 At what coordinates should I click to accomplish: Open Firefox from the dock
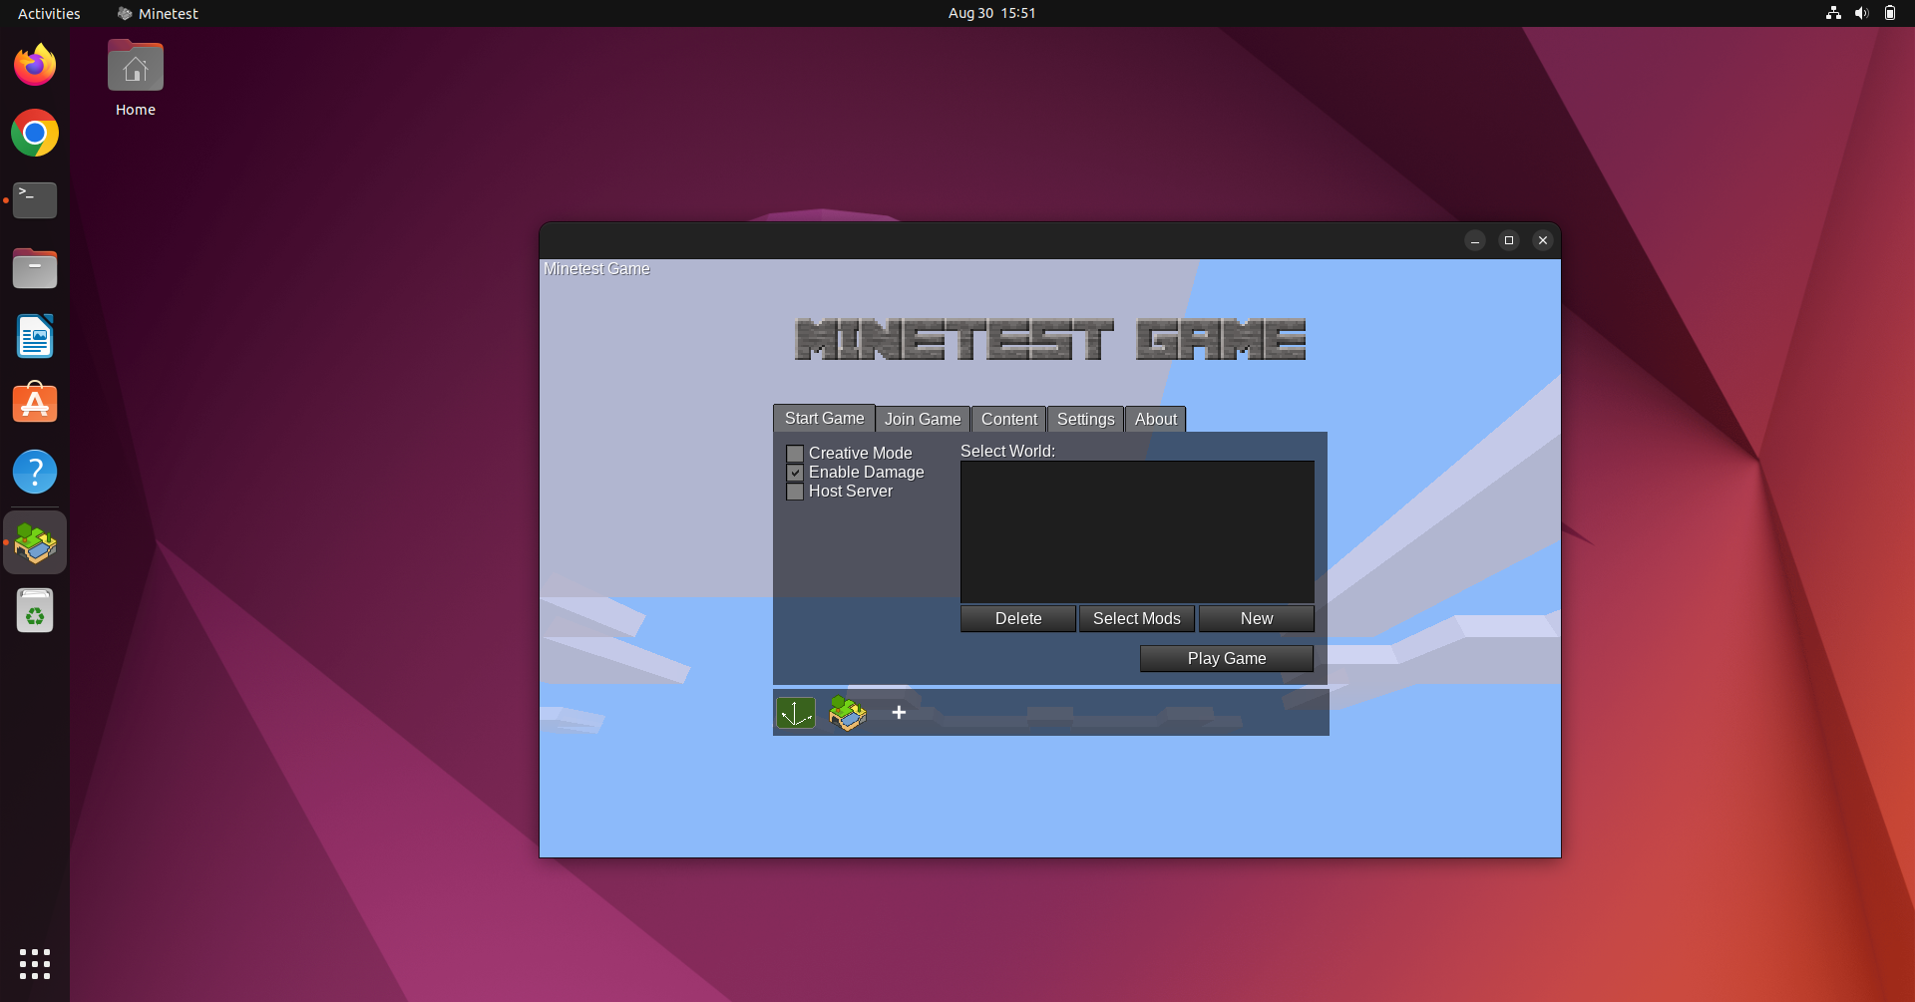34,64
